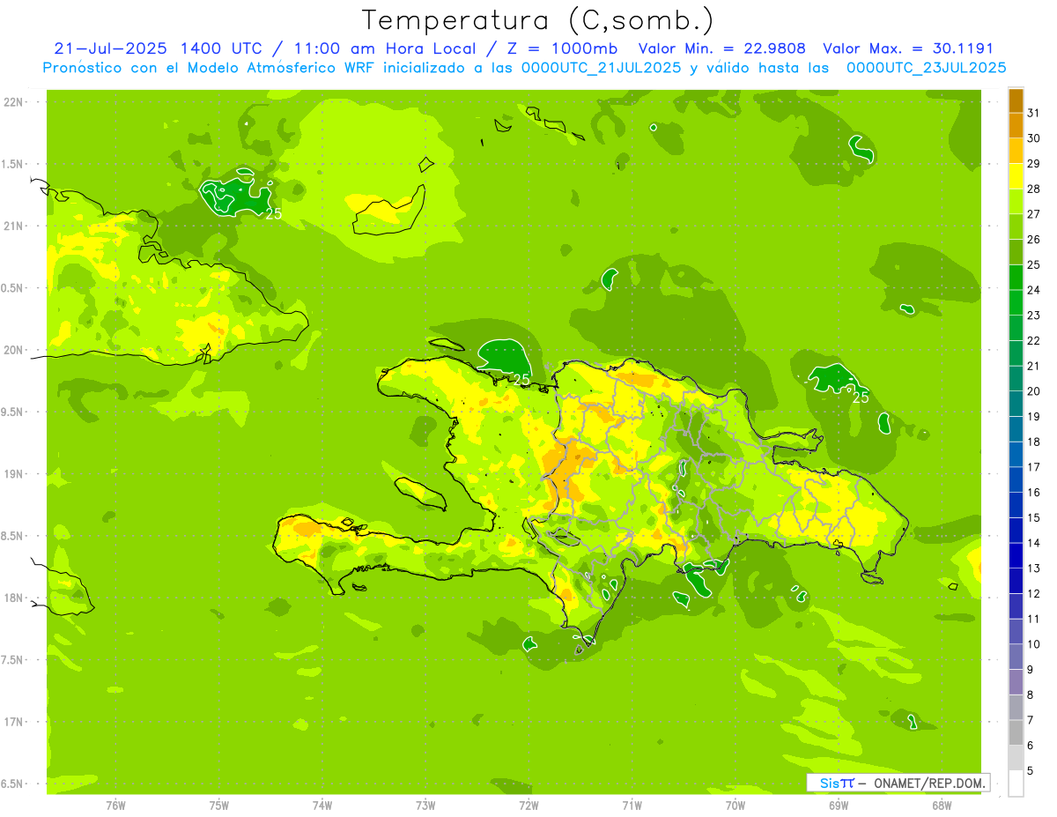Click the '75W' longitude label

[x=219, y=806]
